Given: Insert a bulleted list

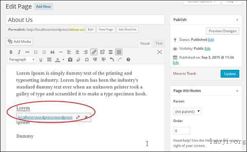Looking at the screenshot, I should pyautogui.click(x=36, y=52).
